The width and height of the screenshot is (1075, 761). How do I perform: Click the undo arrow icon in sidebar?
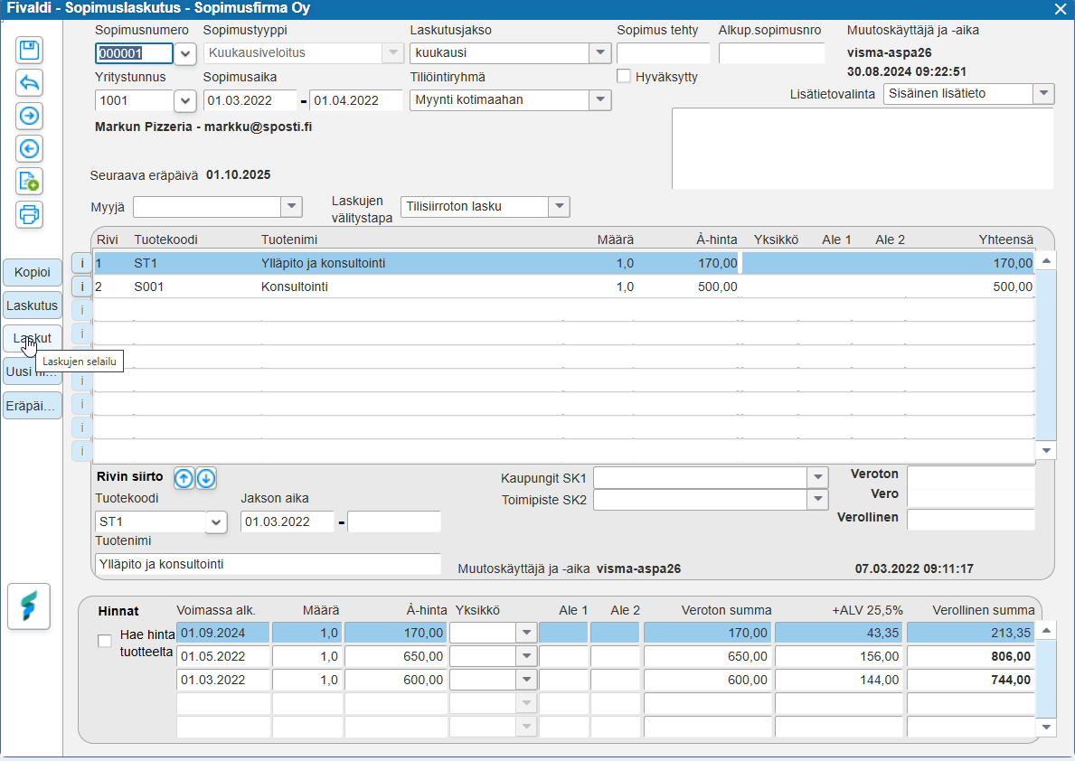[30, 83]
